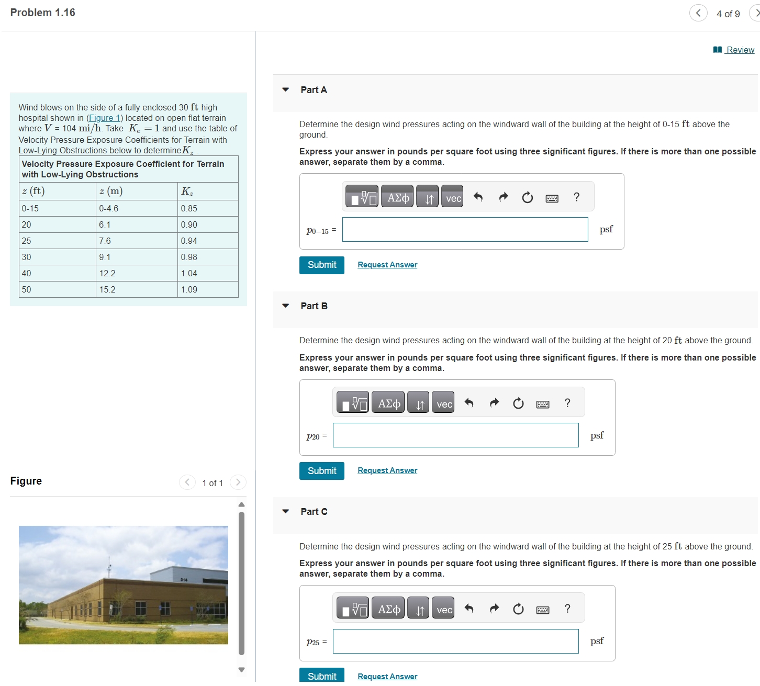This screenshot has width=760, height=686.
Task: Open templates button in Part C toolbar
Action: 352,608
